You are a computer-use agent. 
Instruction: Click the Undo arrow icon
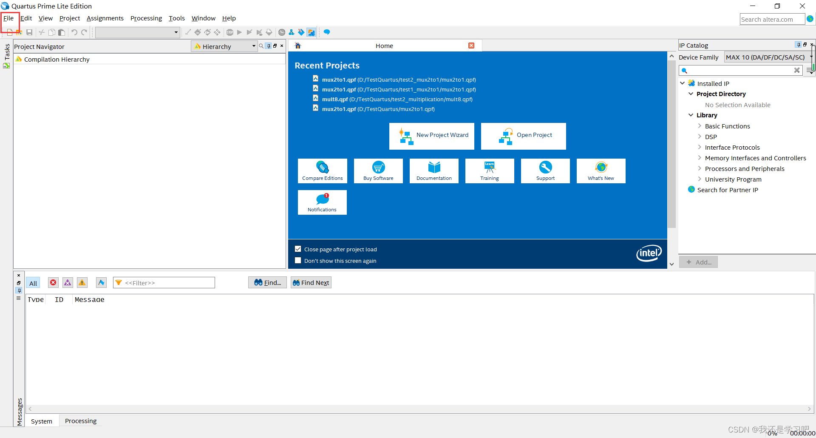[x=74, y=32]
